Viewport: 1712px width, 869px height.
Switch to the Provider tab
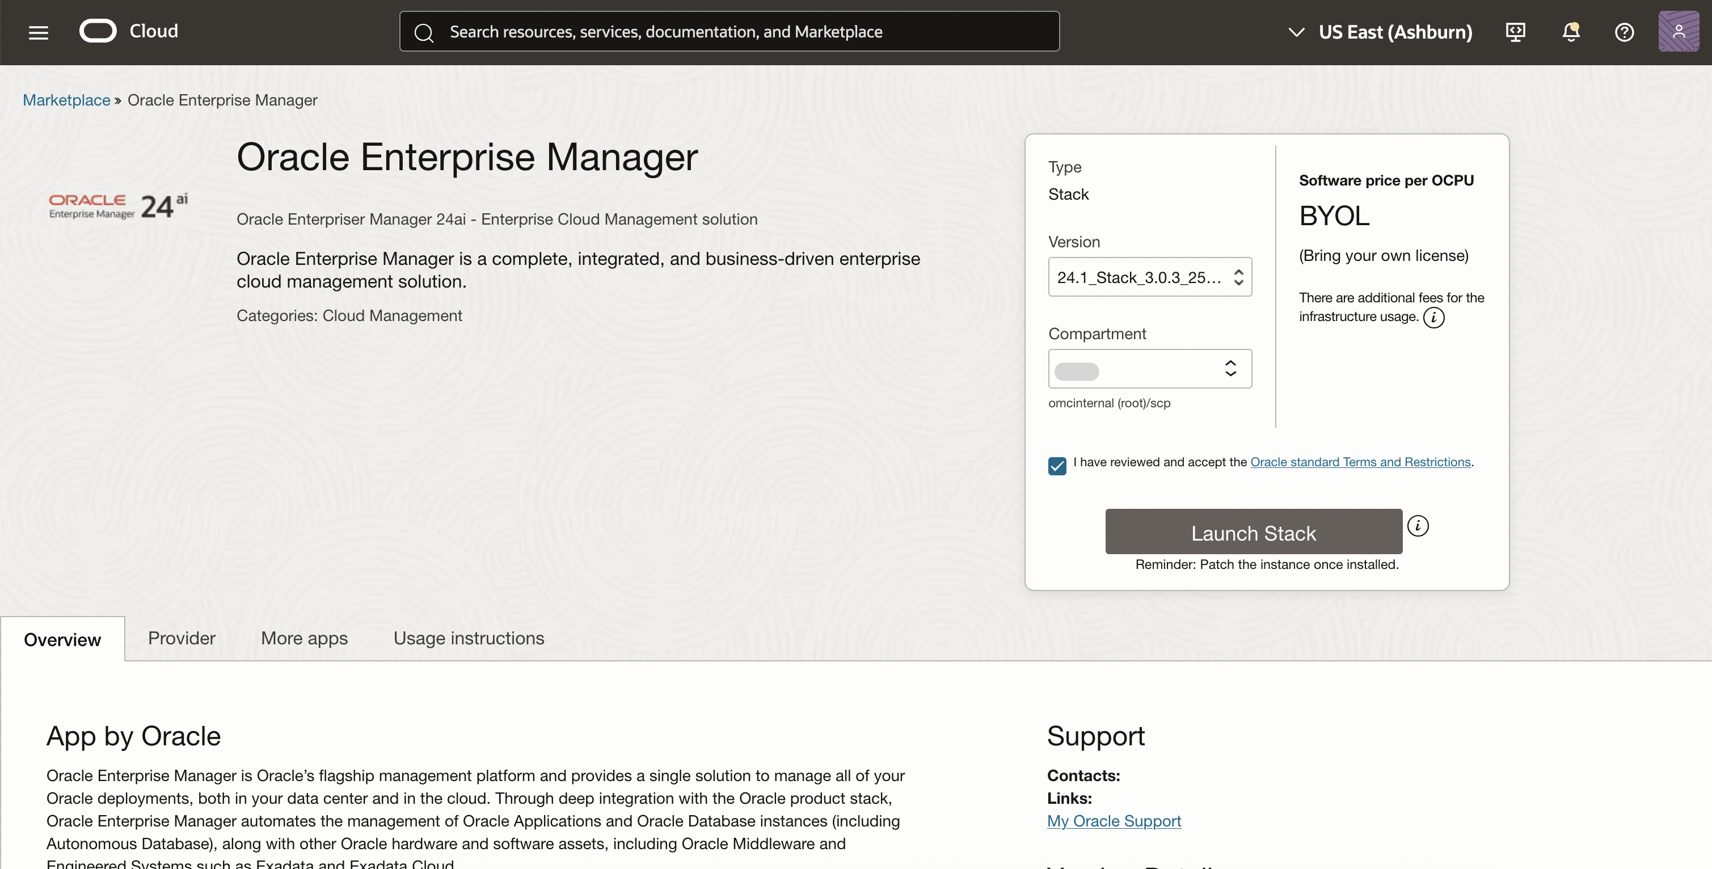coord(182,638)
